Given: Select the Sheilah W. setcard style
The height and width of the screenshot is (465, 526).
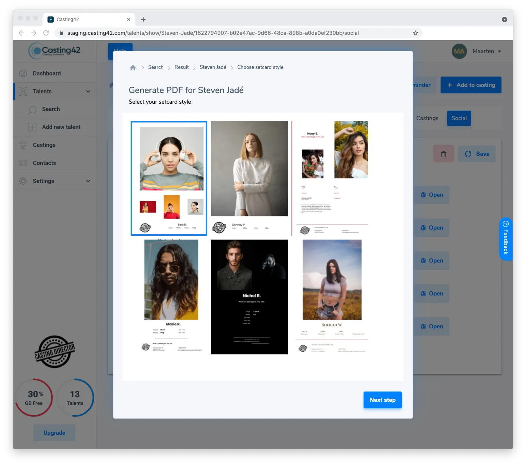Looking at the screenshot, I should tap(332, 297).
